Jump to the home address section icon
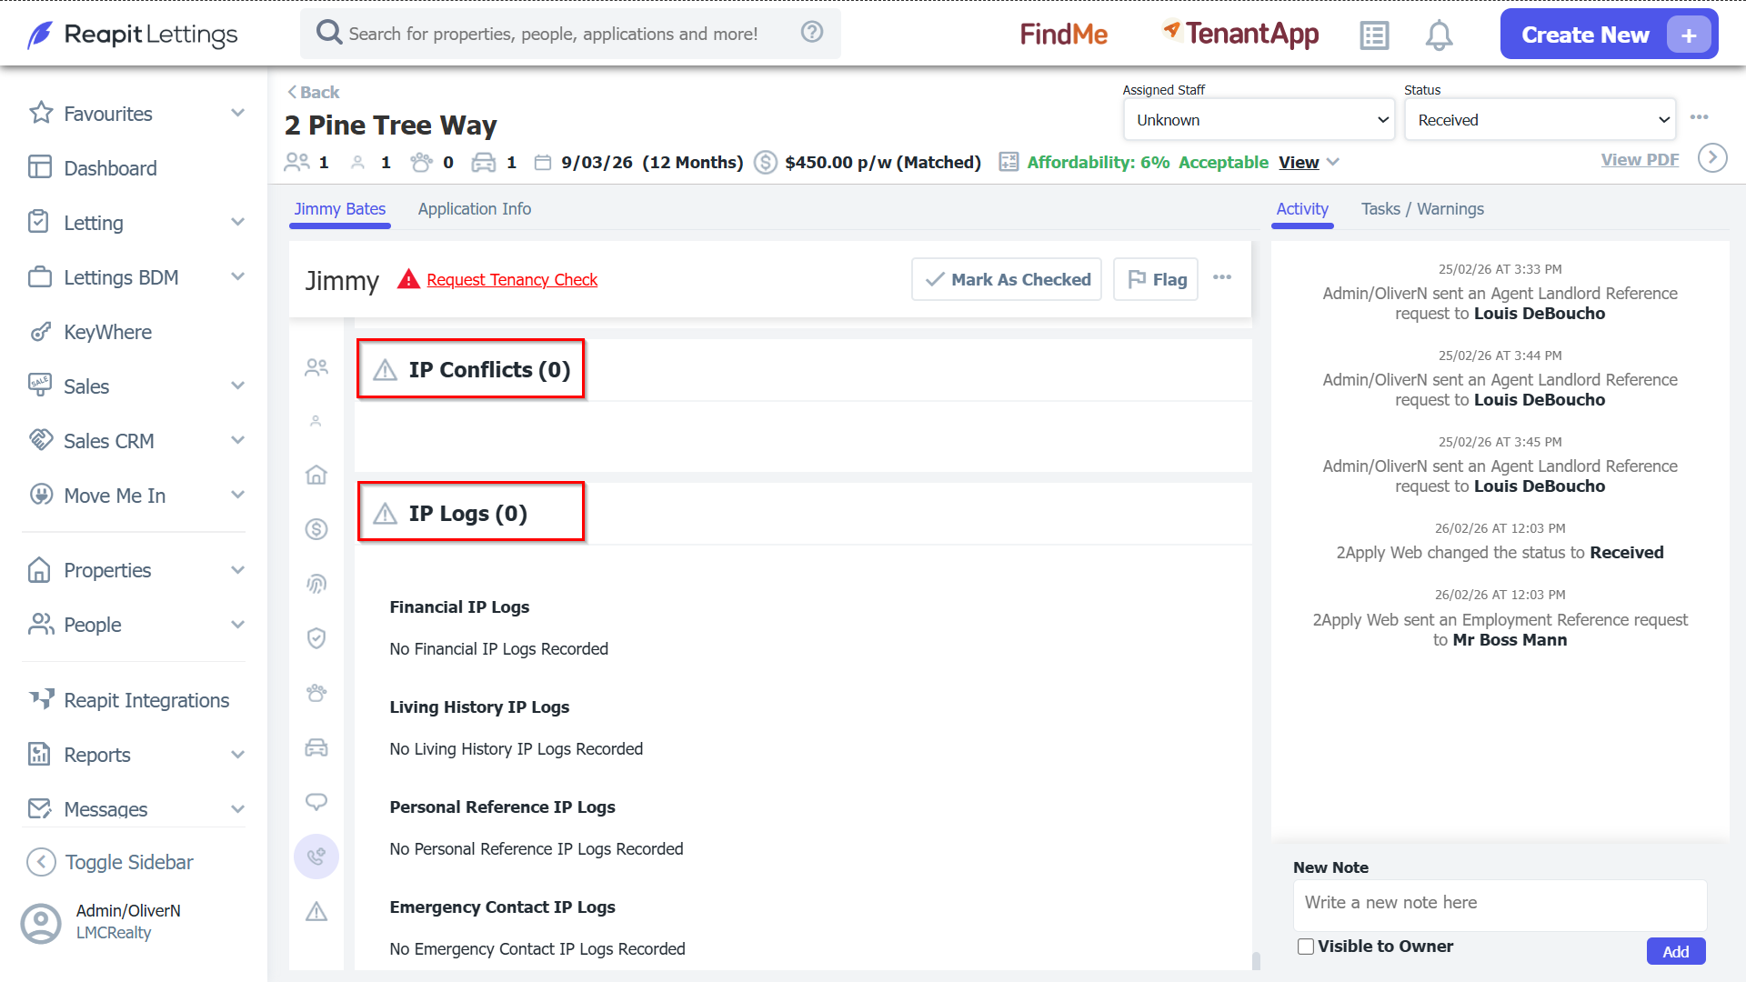The image size is (1746, 982). (x=316, y=475)
